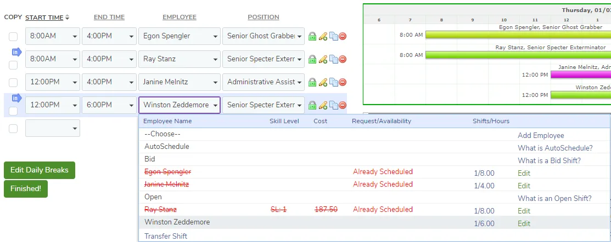Viewport: 611px width, 242px height.
Task: Select Winston Zeddemore in the employee list
Action: pos(177,222)
